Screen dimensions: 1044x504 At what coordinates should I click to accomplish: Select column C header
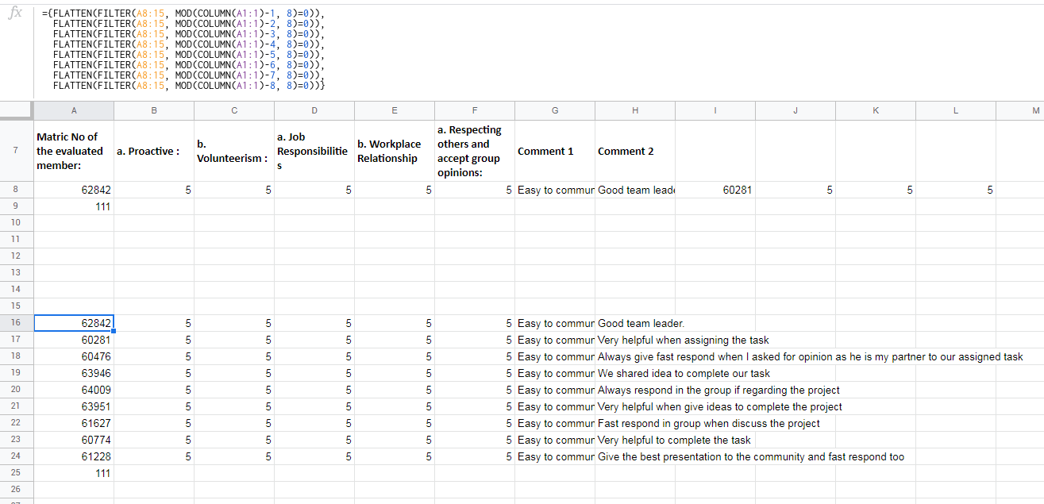pos(234,110)
